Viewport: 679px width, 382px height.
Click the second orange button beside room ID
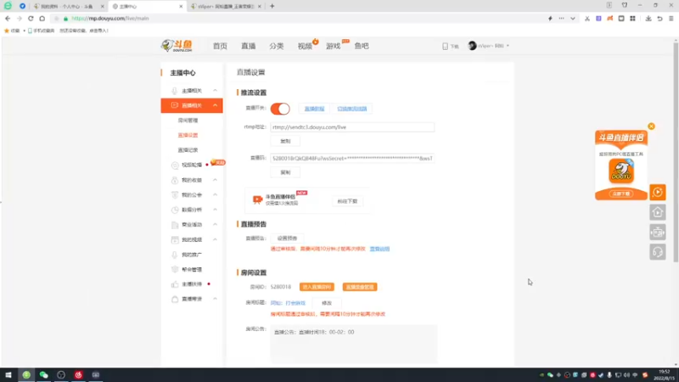(360, 287)
